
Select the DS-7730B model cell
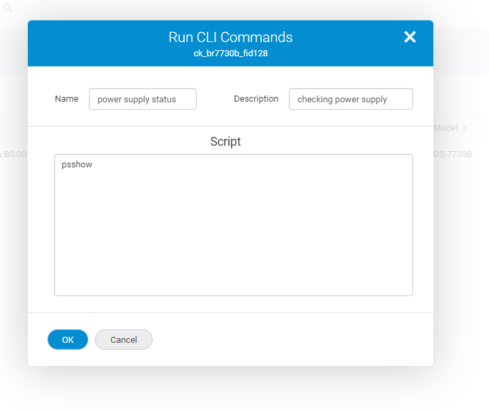(452, 154)
